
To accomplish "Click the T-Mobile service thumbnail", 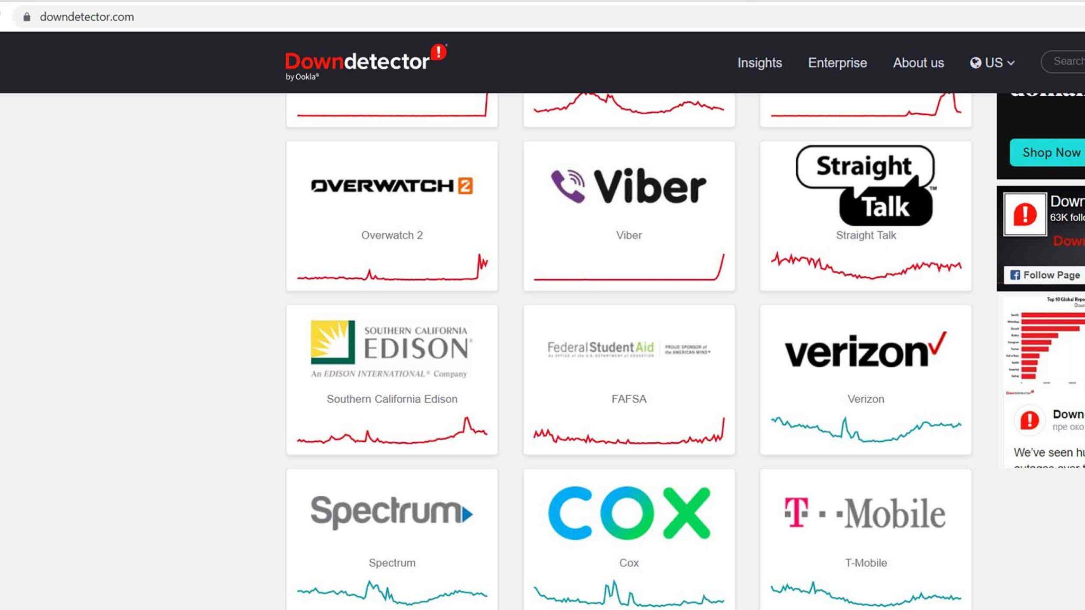I will (x=865, y=535).
